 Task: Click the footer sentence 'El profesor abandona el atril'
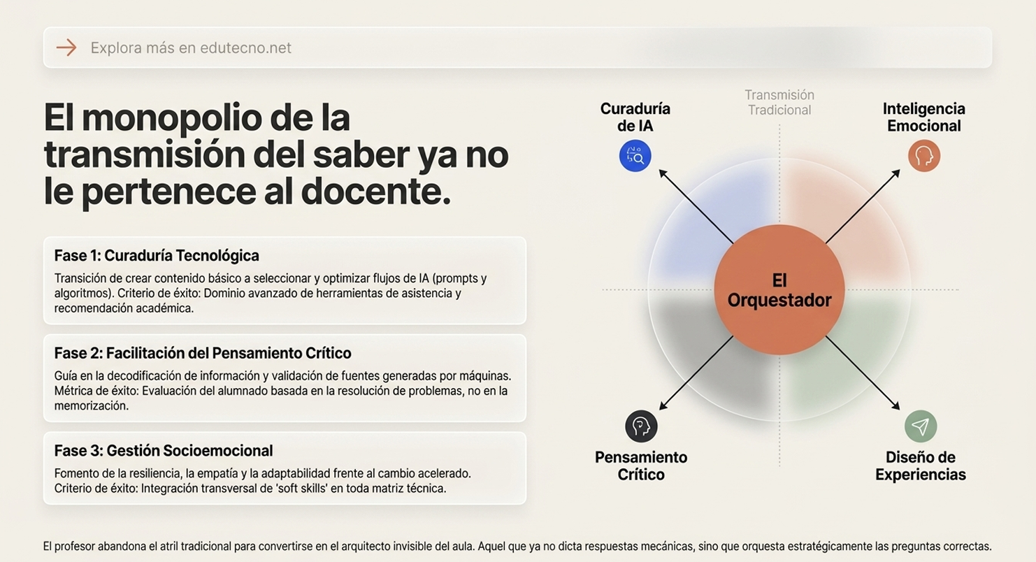tap(517, 547)
